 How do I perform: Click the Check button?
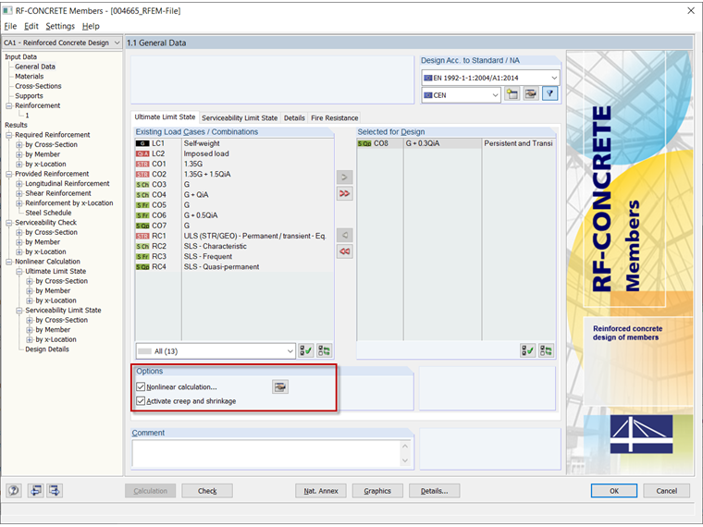click(207, 491)
